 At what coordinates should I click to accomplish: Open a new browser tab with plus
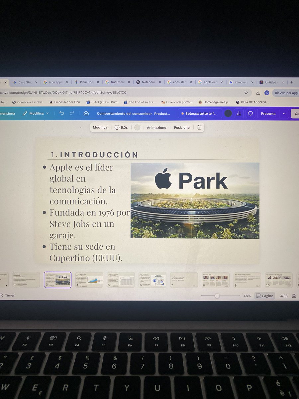pyautogui.click(x=291, y=82)
